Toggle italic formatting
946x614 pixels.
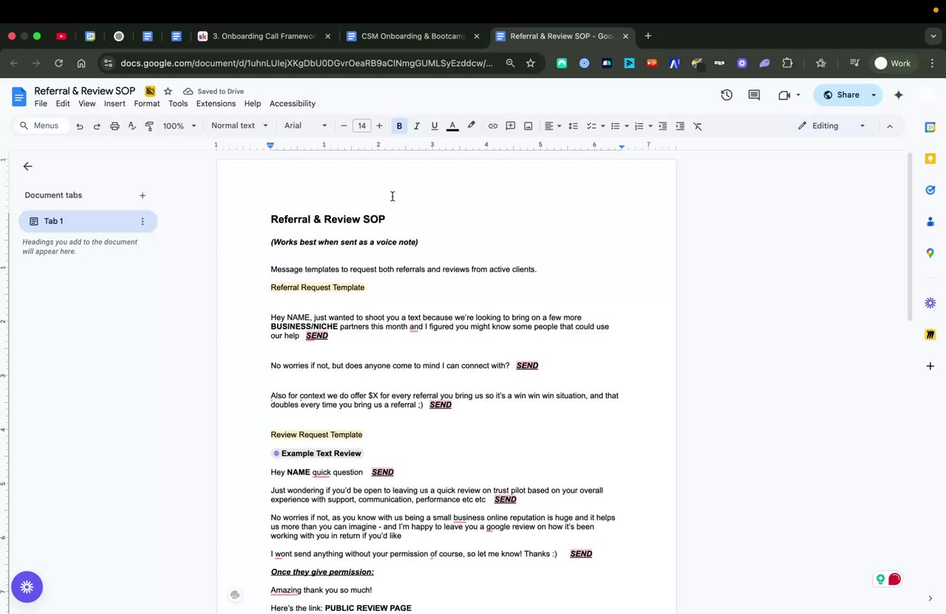click(x=417, y=126)
